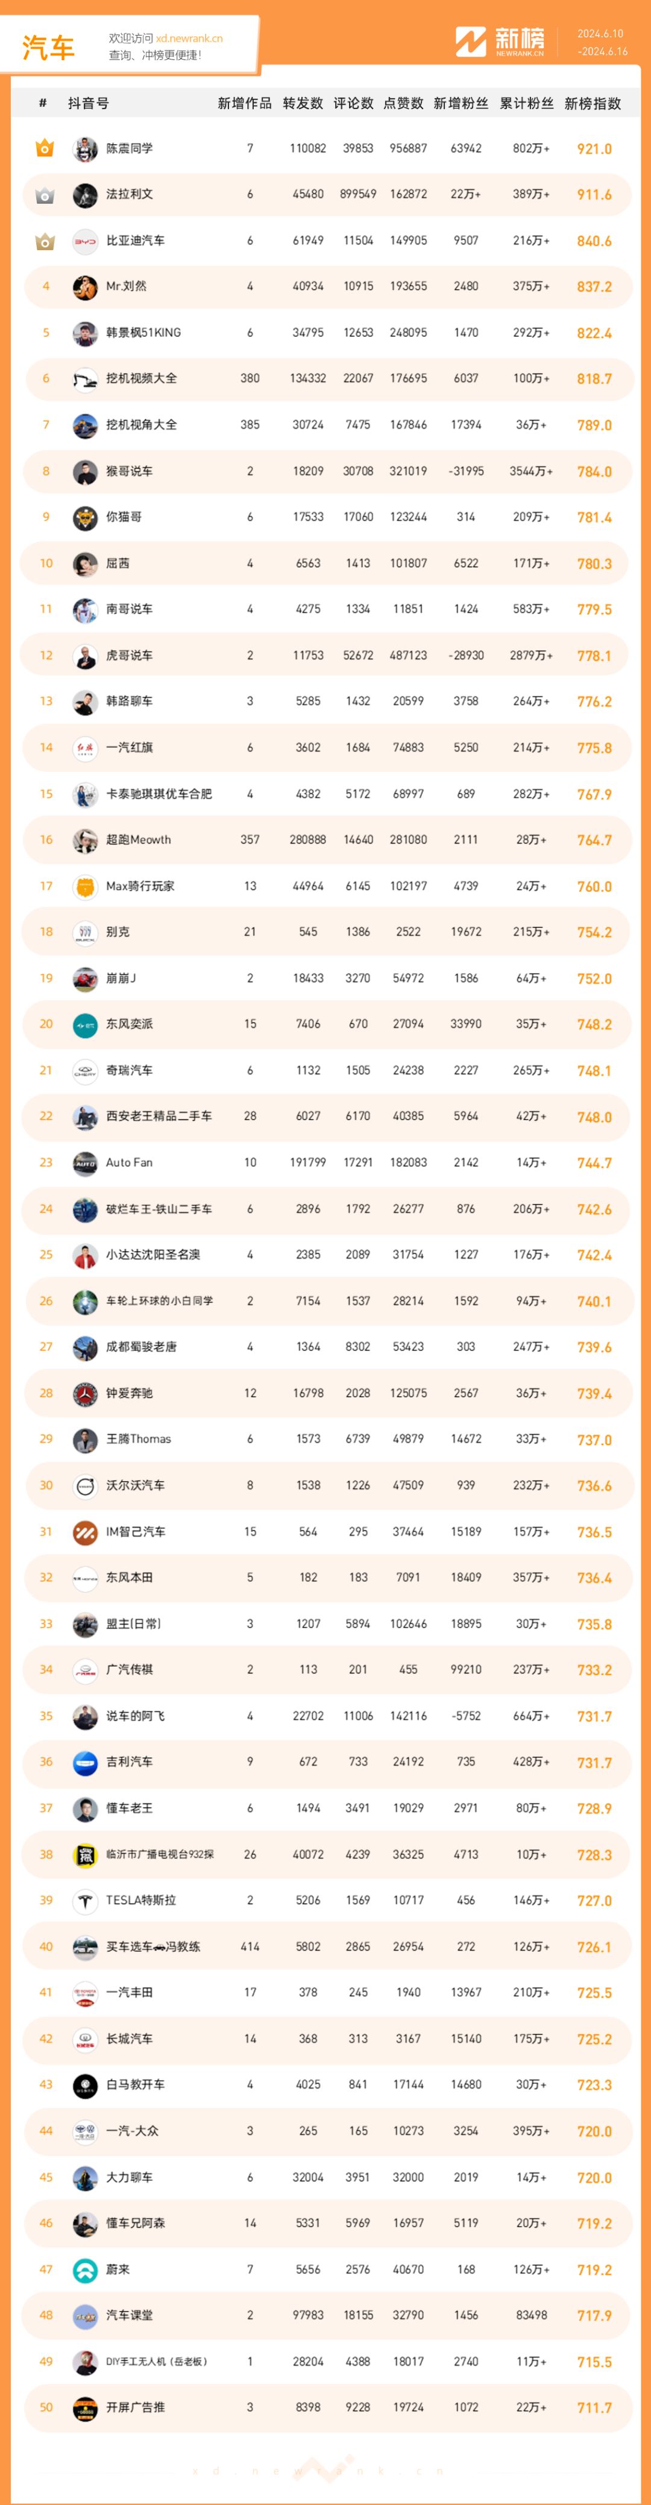Open account 挖机视频大全

point(141,378)
